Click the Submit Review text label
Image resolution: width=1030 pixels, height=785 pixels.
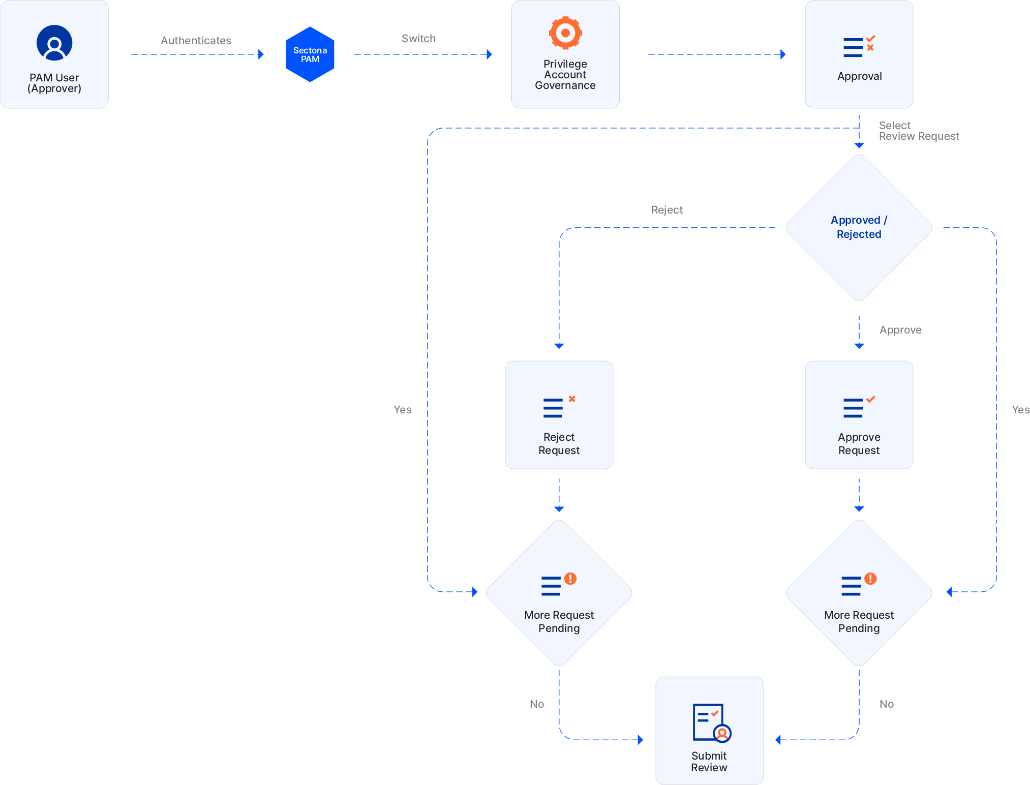click(x=709, y=761)
